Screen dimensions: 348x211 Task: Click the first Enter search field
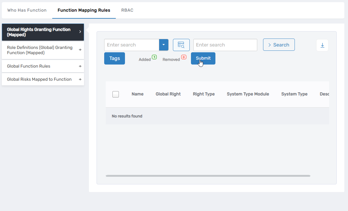[131, 45]
